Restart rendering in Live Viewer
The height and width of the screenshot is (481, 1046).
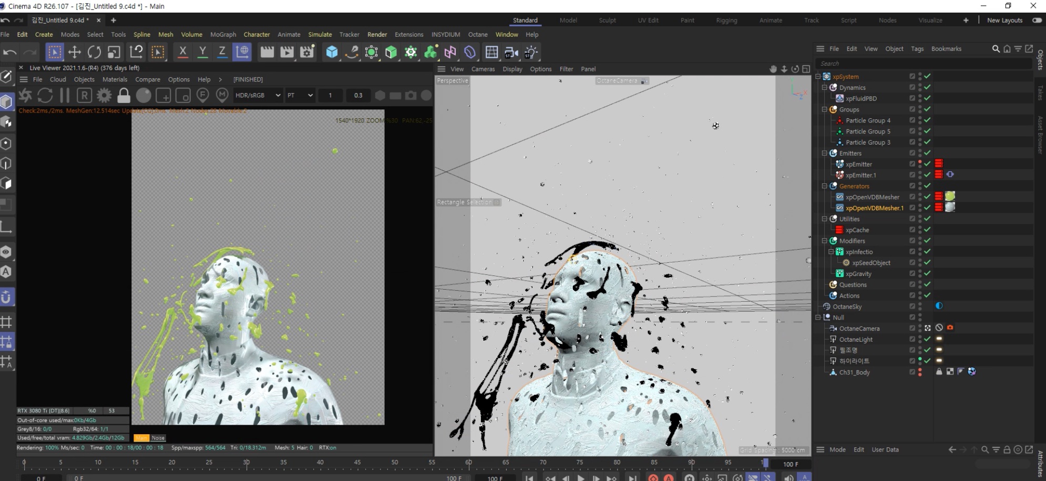[45, 95]
